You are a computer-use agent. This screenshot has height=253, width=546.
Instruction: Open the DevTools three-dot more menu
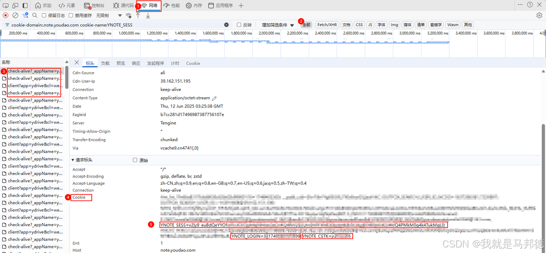[x=520, y=5]
